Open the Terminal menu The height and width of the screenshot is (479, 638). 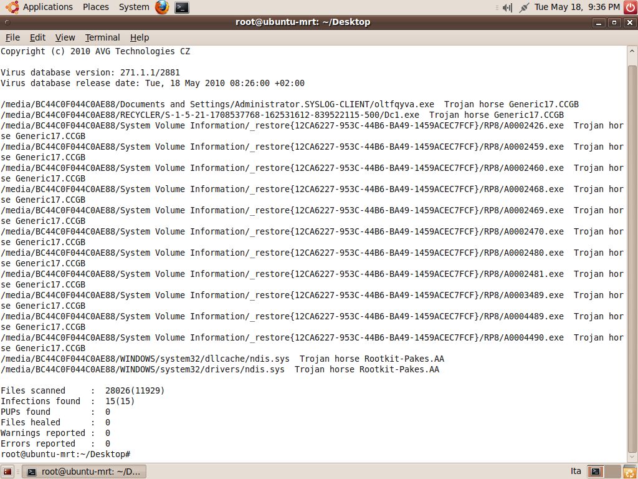(103, 37)
